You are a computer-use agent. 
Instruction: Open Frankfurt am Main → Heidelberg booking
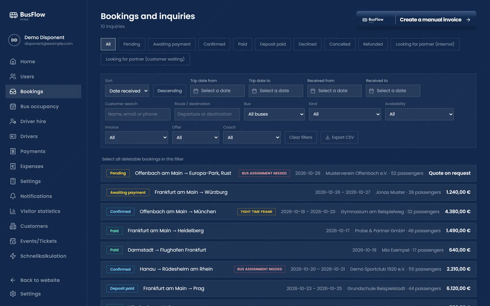(288, 231)
